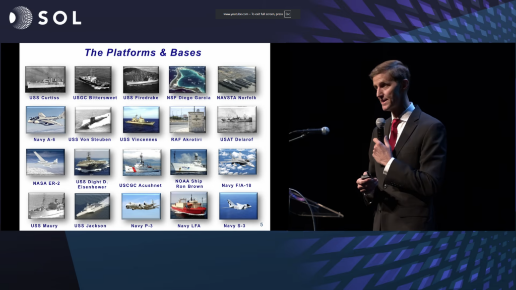Click the RAF Akrotiri sign image

(187, 120)
